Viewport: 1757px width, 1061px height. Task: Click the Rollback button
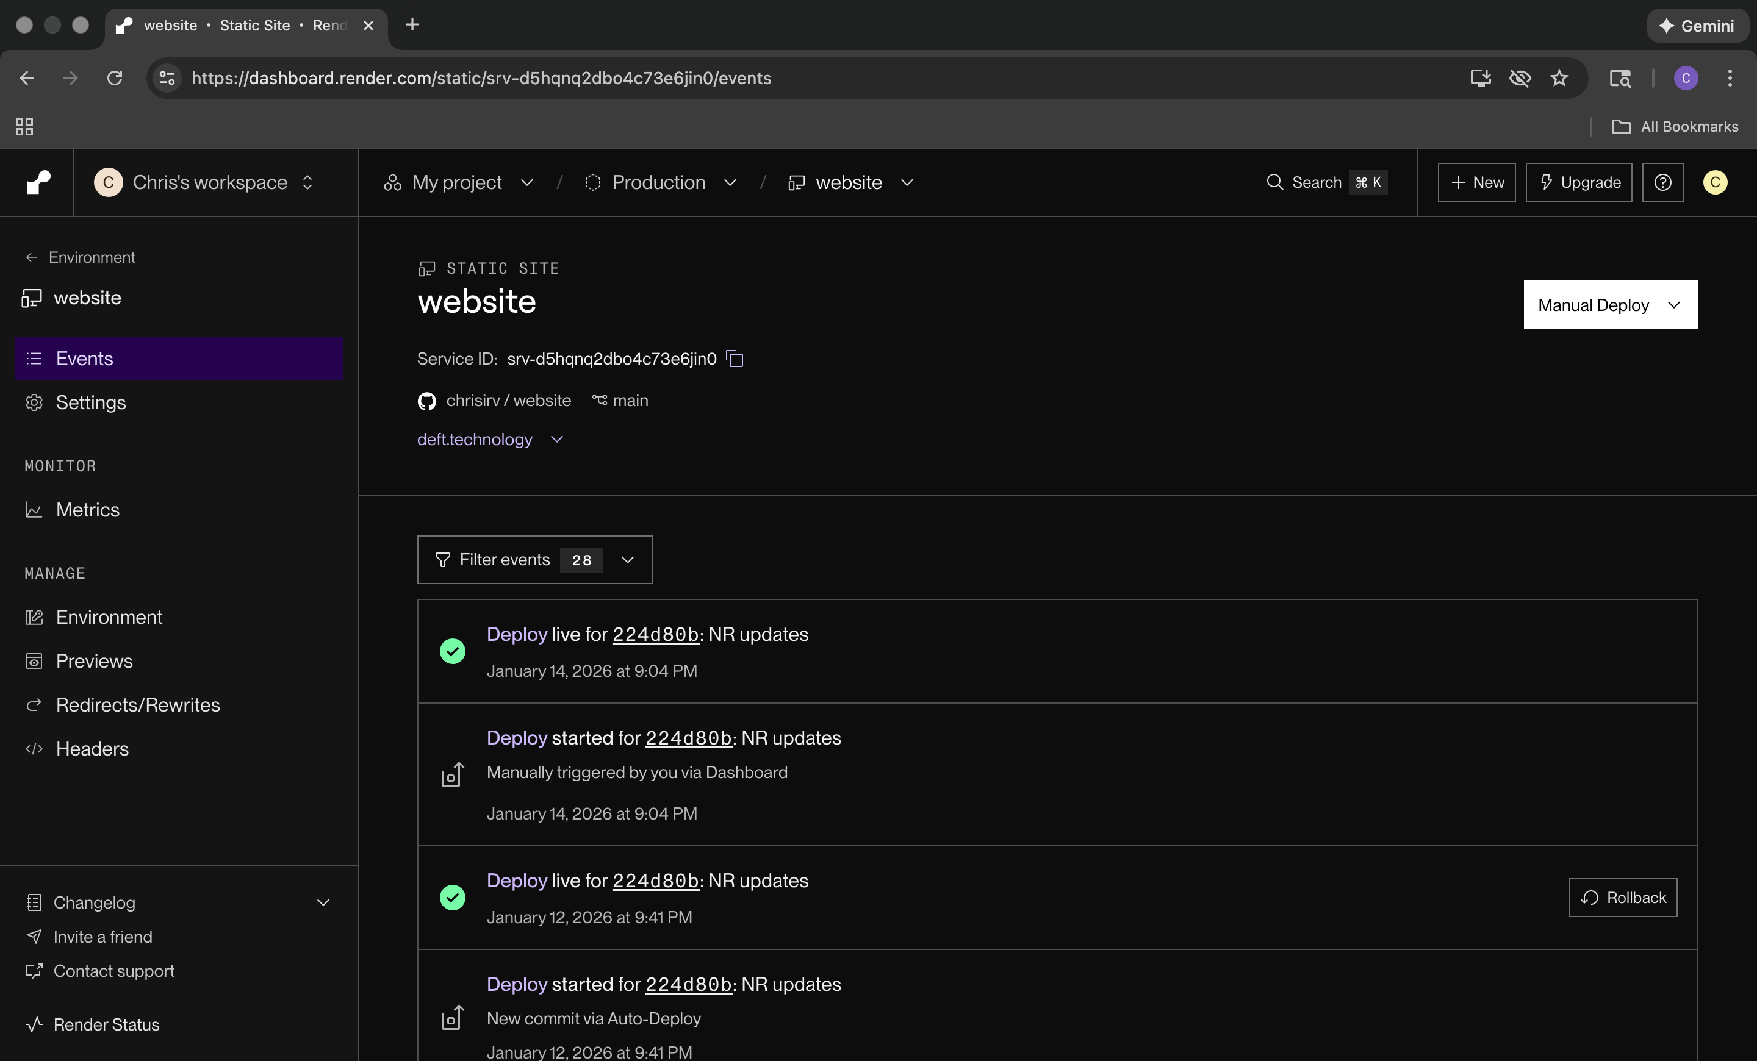tap(1622, 898)
